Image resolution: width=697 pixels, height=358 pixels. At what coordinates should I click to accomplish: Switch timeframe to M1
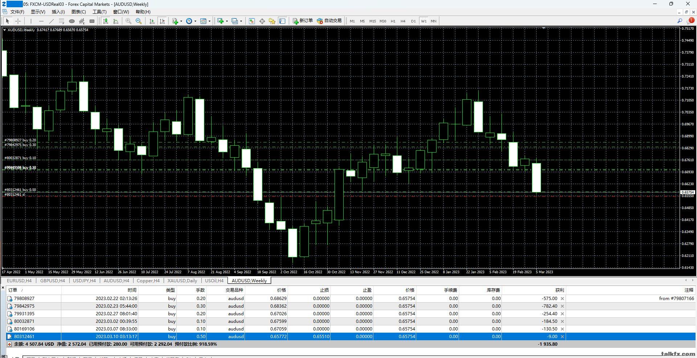(352, 21)
